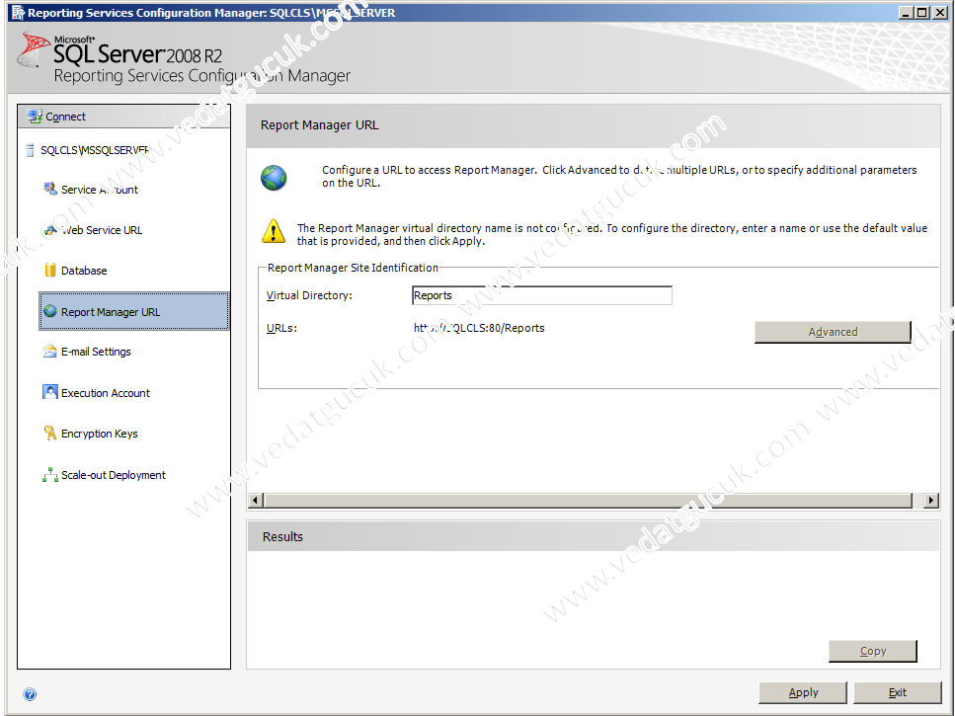Click the title bar application icon
Viewport: 955px width, 716px height.
(18, 12)
